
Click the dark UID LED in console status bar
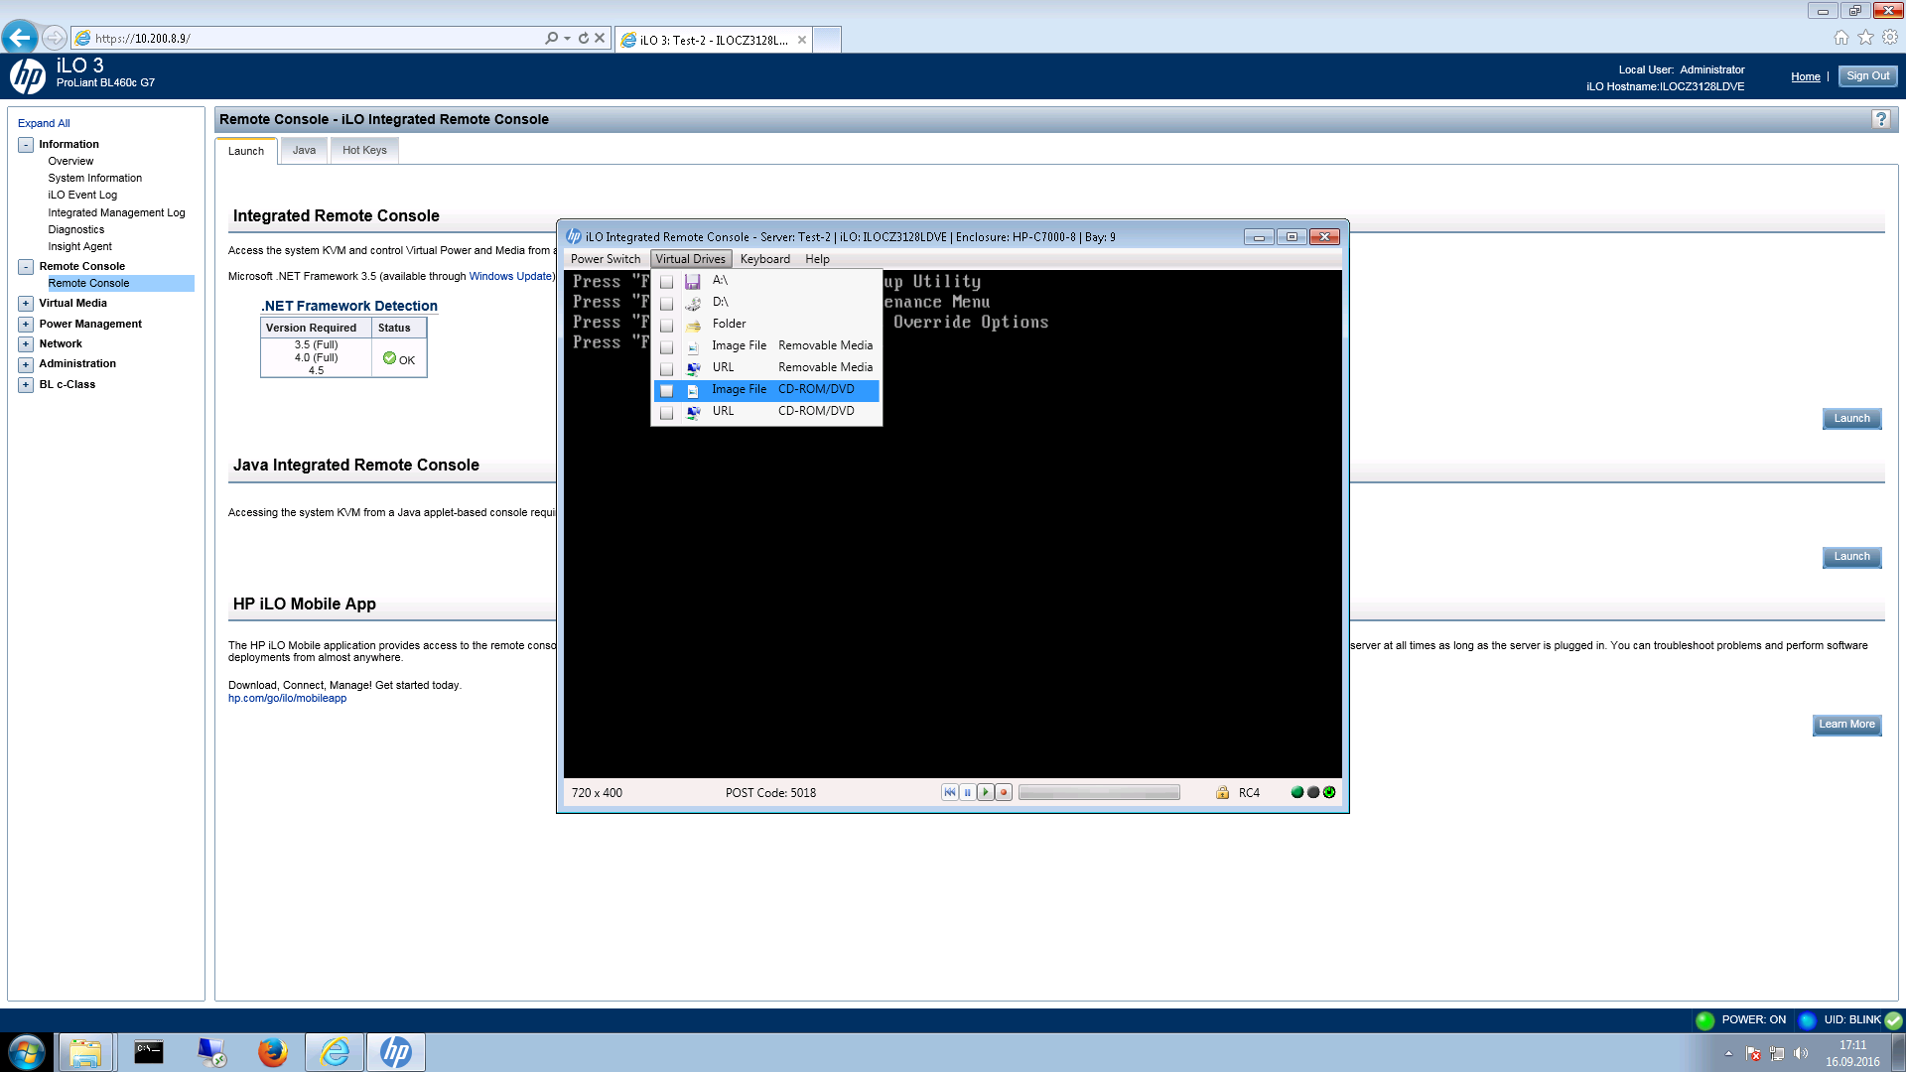[1313, 792]
